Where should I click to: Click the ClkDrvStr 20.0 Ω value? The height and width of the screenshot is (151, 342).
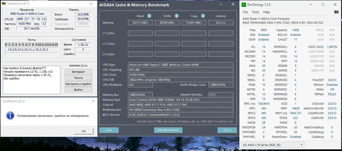332,104
